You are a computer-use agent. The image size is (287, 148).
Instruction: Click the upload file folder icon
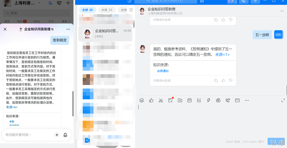180,100
